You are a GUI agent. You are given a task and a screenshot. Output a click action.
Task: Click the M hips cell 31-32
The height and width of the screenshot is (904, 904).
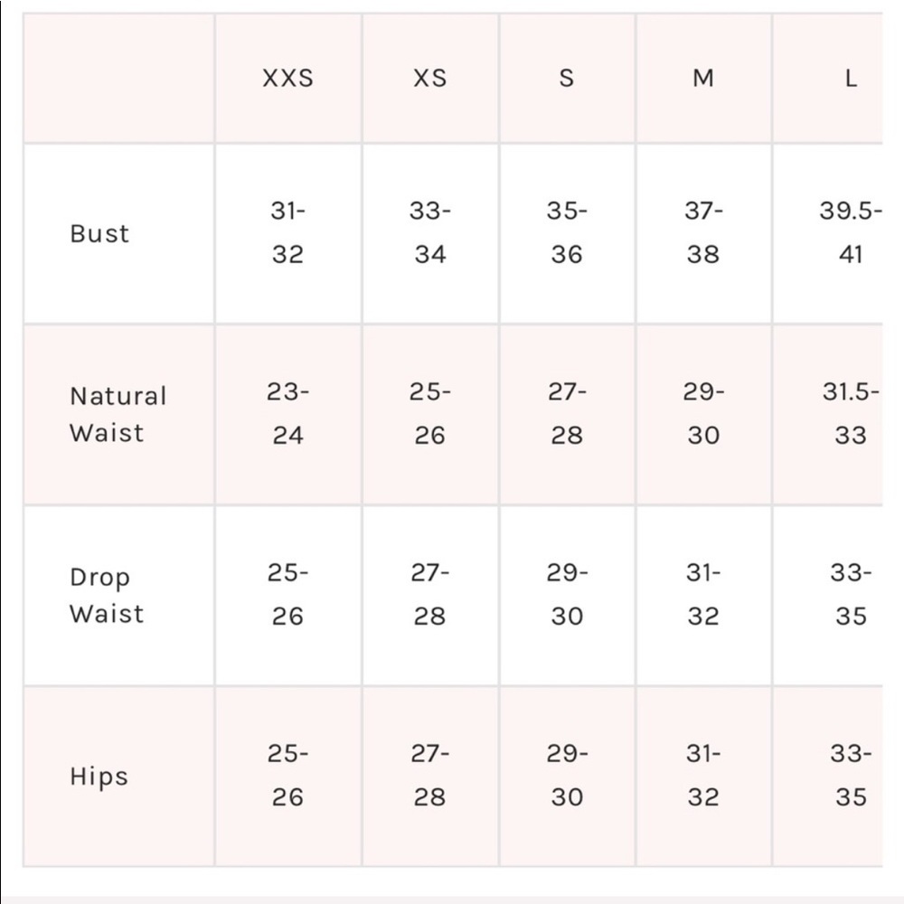(x=703, y=776)
